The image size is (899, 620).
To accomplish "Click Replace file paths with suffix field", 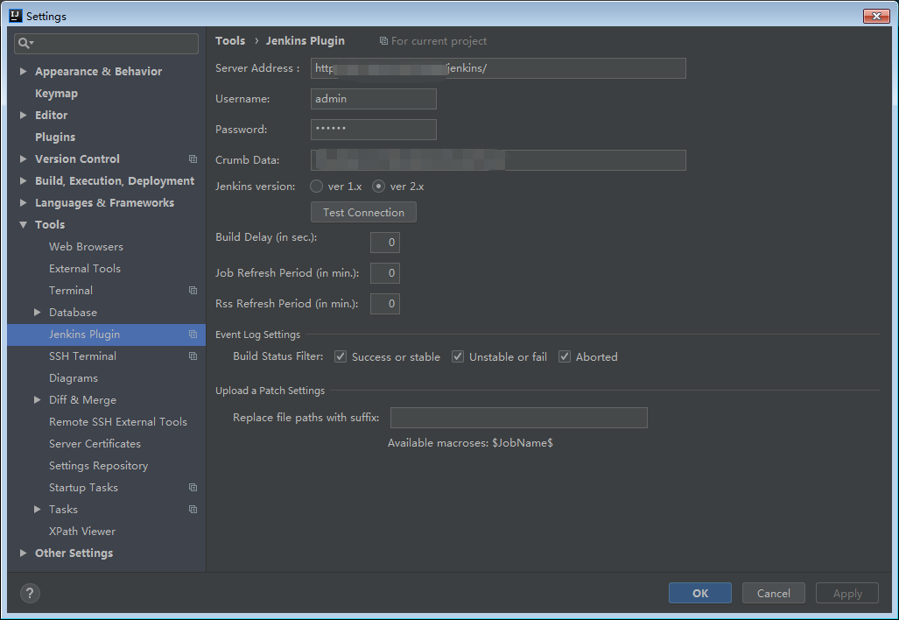I will point(519,418).
